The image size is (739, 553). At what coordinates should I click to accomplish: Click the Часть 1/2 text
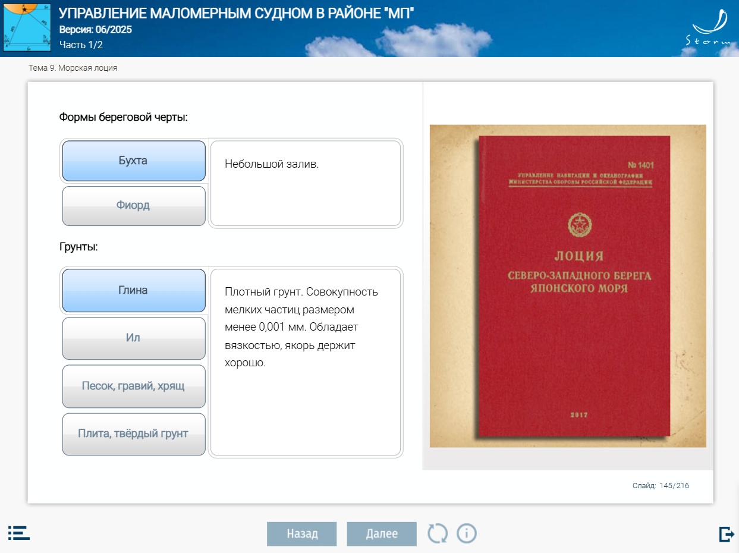(81, 45)
